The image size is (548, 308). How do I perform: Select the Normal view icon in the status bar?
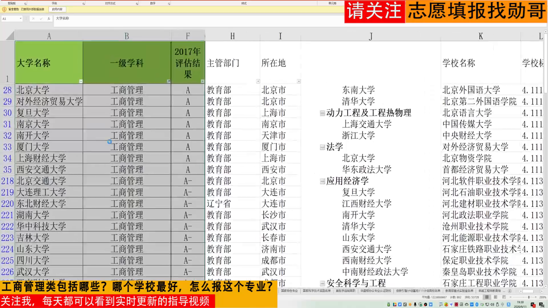pyautogui.click(x=487, y=297)
